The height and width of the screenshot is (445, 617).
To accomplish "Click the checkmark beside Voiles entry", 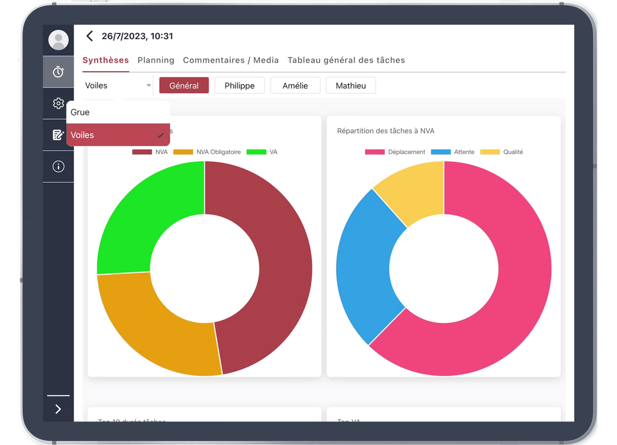I will [161, 135].
